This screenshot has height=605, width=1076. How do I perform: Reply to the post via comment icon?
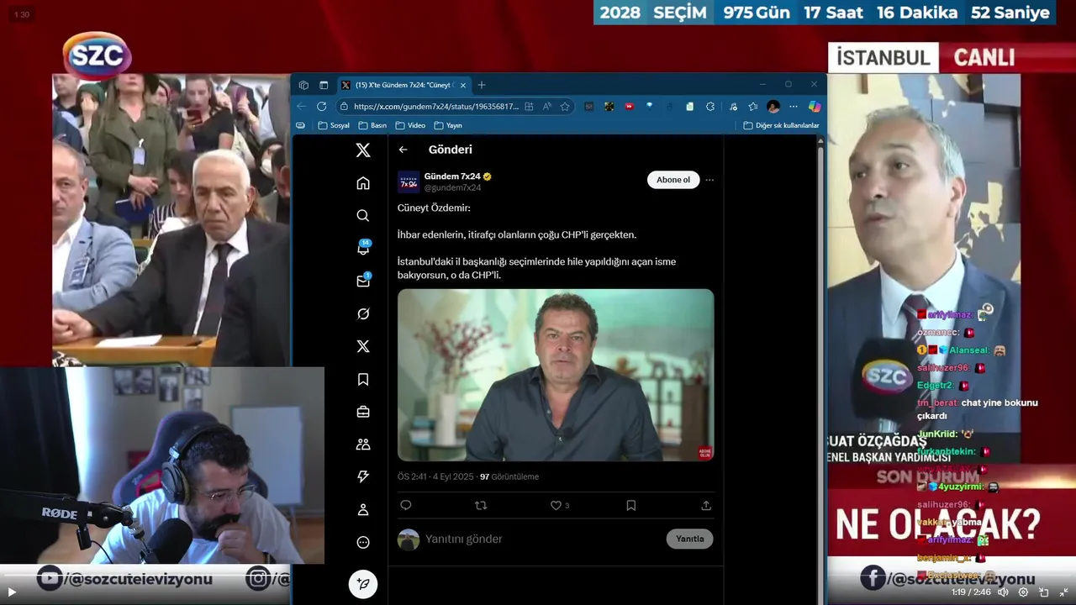click(406, 505)
